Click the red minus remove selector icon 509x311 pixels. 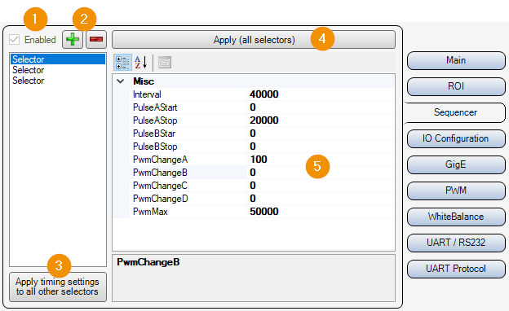point(96,40)
